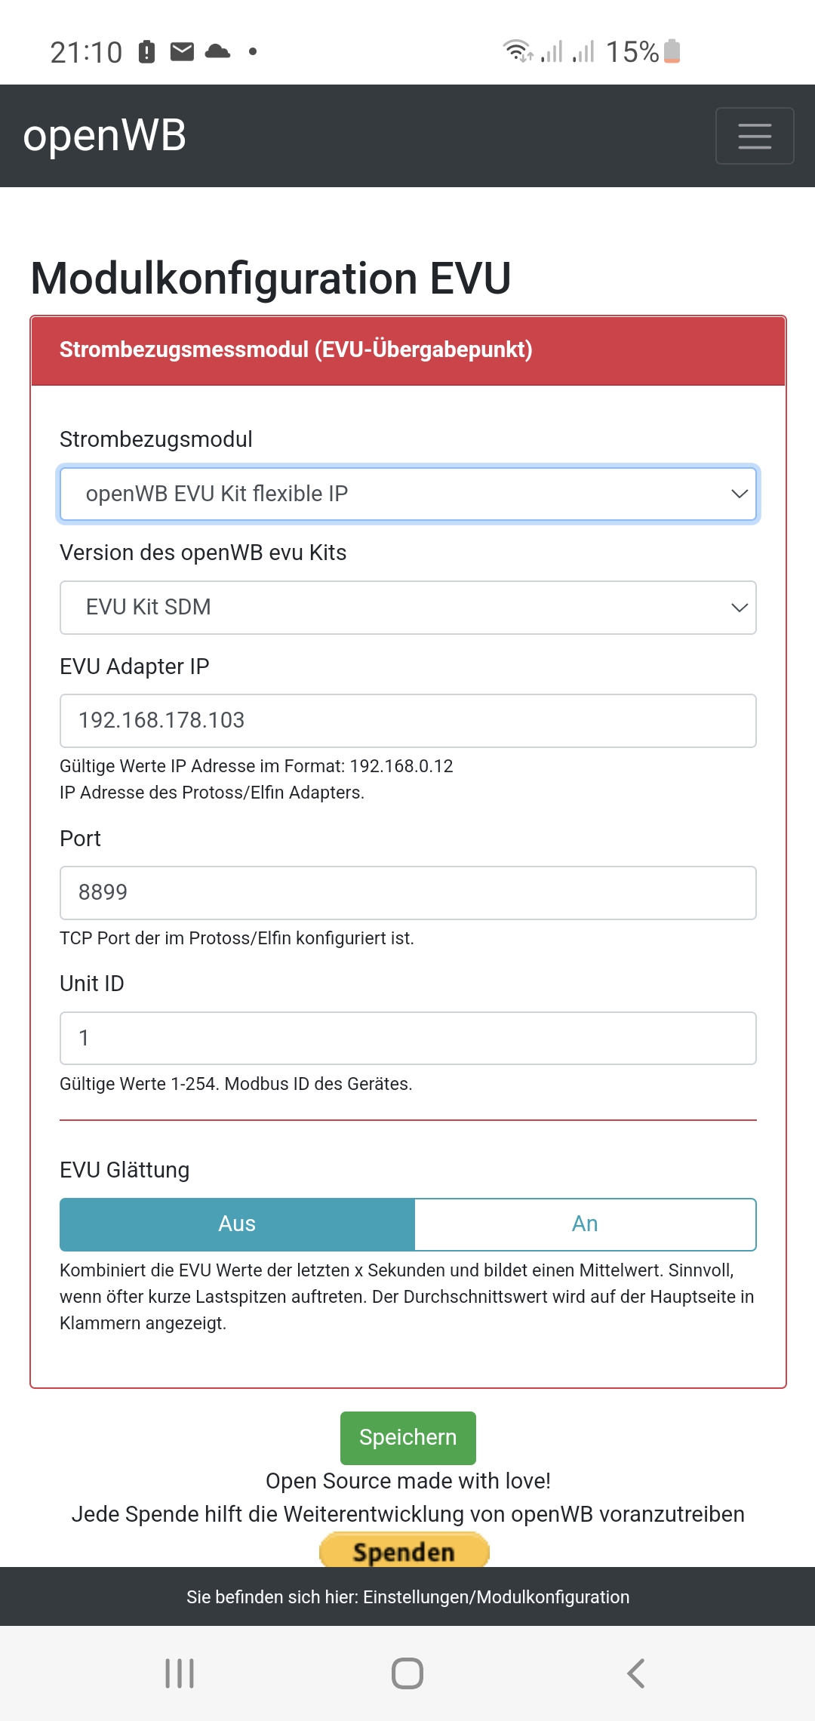Tap the battery indicator icon
This screenshot has height=1721, width=815.
click(x=672, y=51)
